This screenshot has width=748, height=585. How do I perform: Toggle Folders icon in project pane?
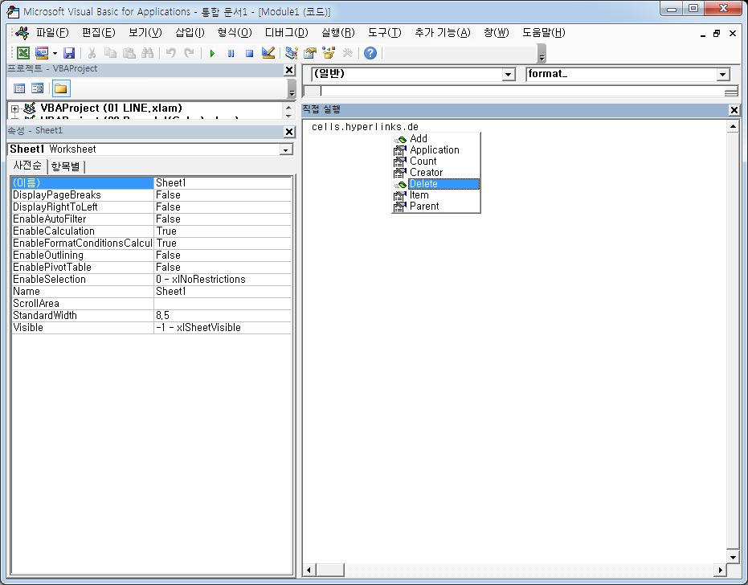pyautogui.click(x=60, y=88)
